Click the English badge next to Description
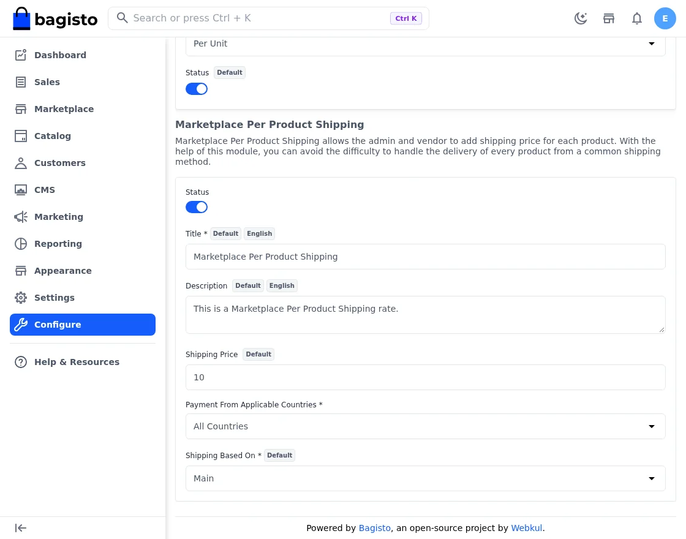Image resolution: width=686 pixels, height=539 pixels. tap(282, 285)
